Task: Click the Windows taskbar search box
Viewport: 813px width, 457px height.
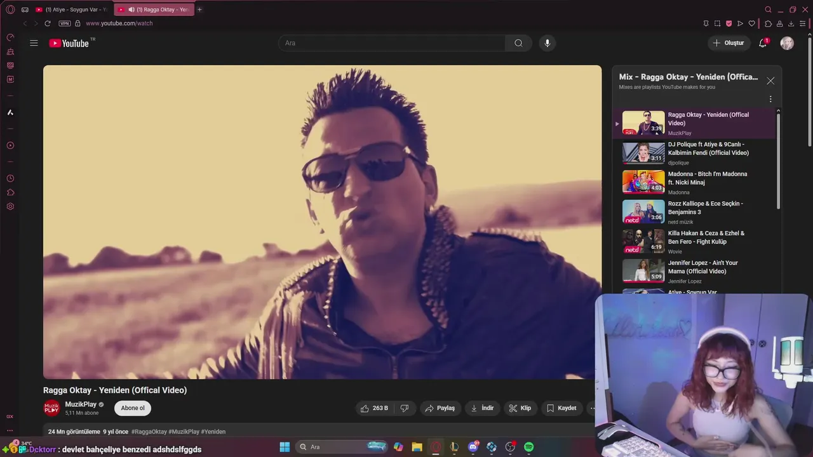Action: pos(342,447)
